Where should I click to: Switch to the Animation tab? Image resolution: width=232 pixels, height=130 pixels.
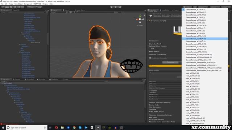click(29, 79)
